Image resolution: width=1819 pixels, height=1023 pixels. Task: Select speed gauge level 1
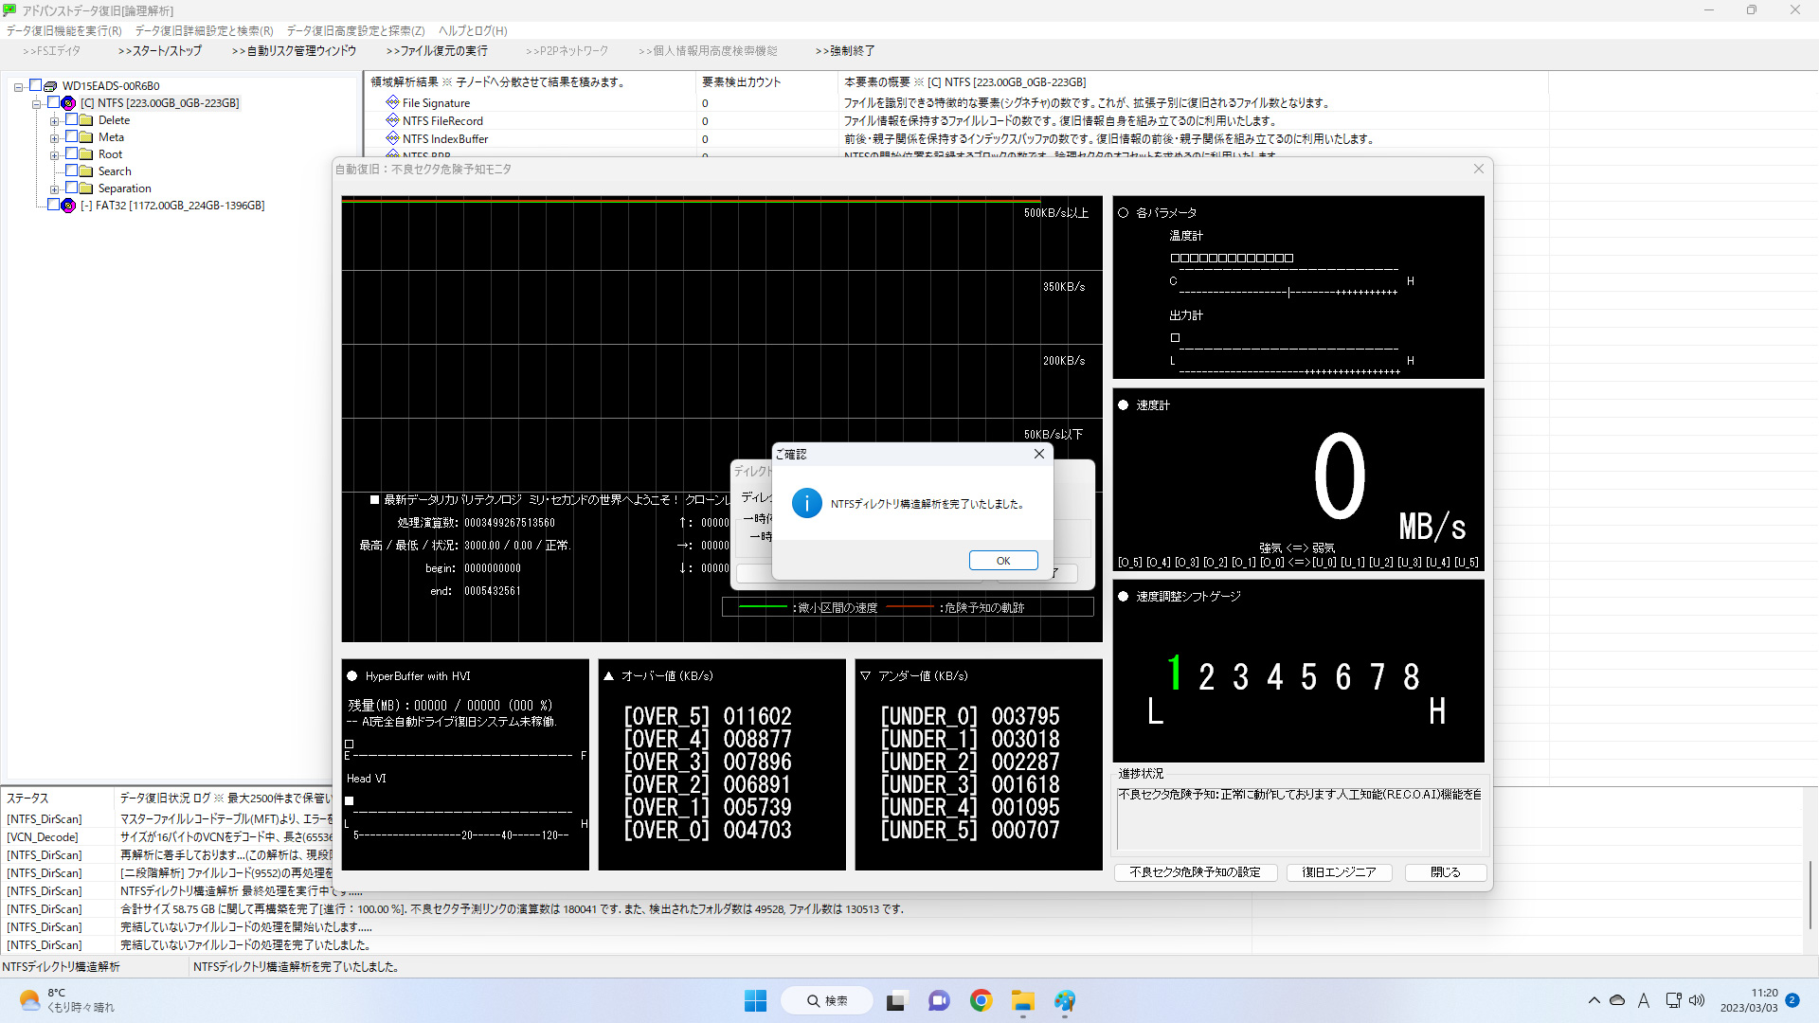click(x=1175, y=674)
